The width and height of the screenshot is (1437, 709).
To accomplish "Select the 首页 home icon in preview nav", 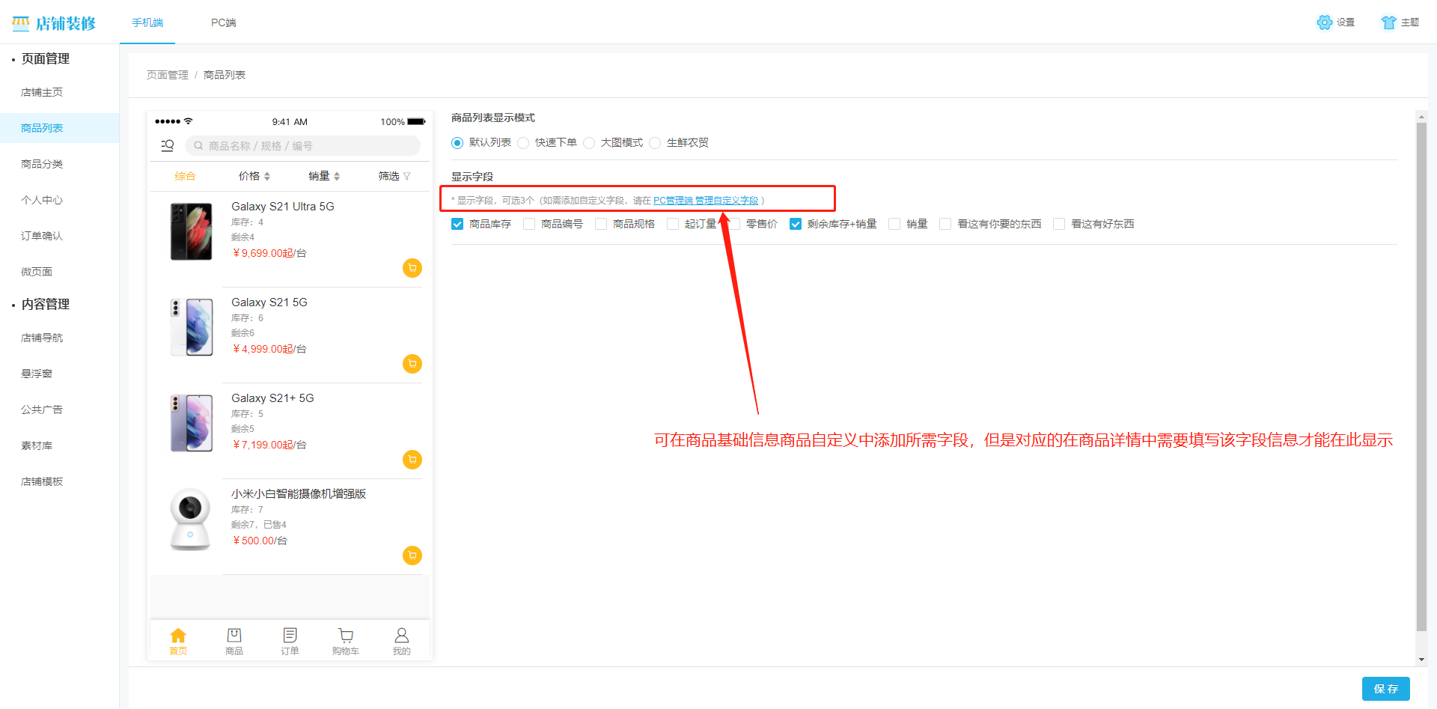I will [x=178, y=635].
